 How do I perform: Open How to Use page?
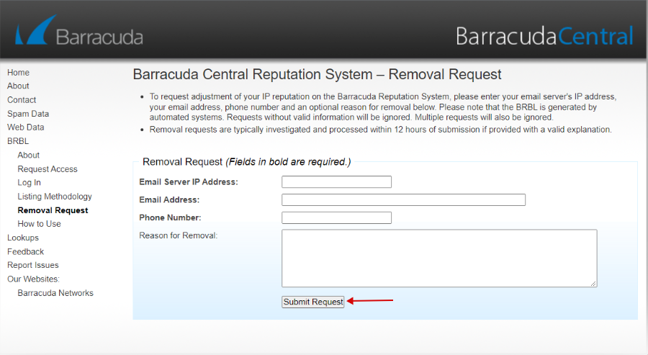click(x=40, y=223)
